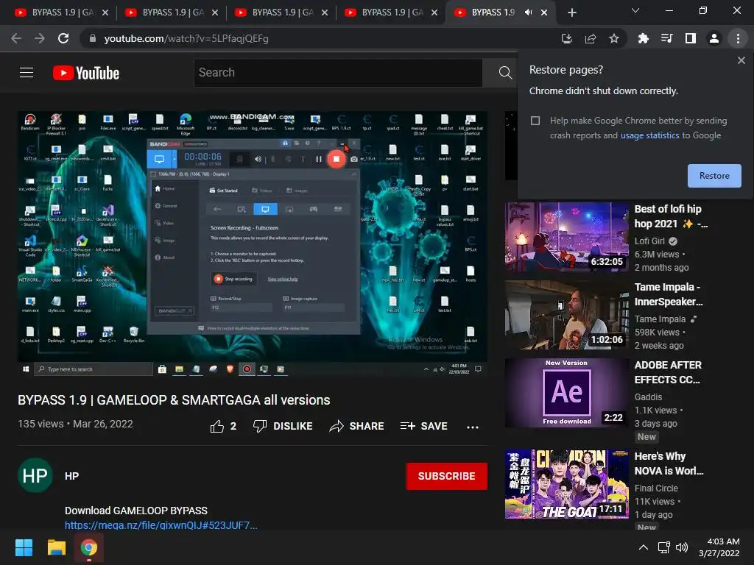This screenshot has width=754, height=565.
Task: Toggle the Chrome side panel
Action: tap(691, 38)
